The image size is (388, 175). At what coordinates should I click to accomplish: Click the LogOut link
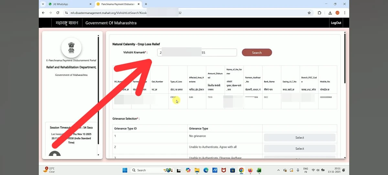[x=336, y=23]
